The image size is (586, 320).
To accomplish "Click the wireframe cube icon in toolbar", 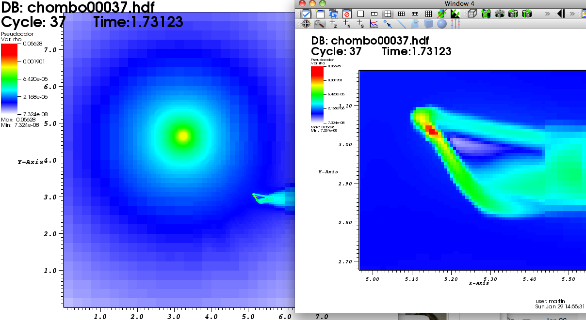I will pyautogui.click(x=472, y=14).
